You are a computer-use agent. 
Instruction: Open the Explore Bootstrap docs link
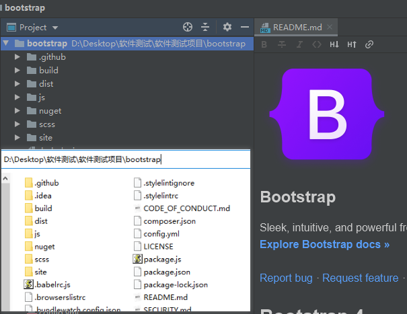pos(325,245)
